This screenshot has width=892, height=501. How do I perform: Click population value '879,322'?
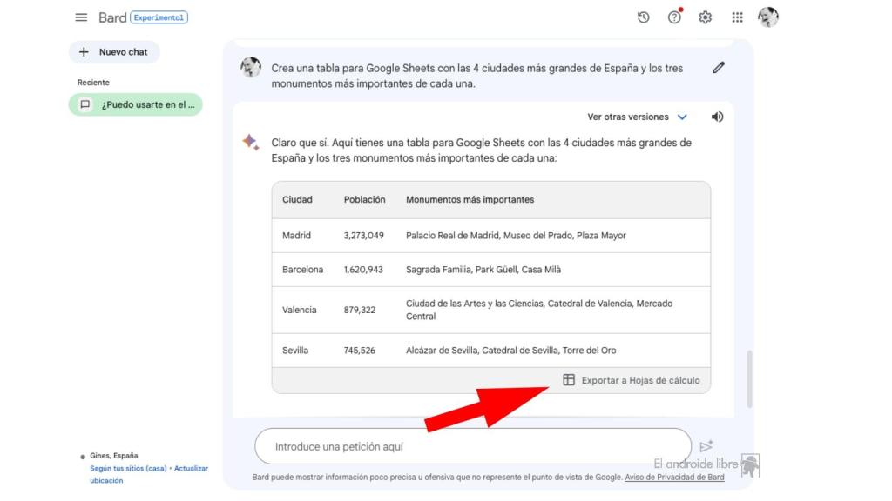(360, 310)
